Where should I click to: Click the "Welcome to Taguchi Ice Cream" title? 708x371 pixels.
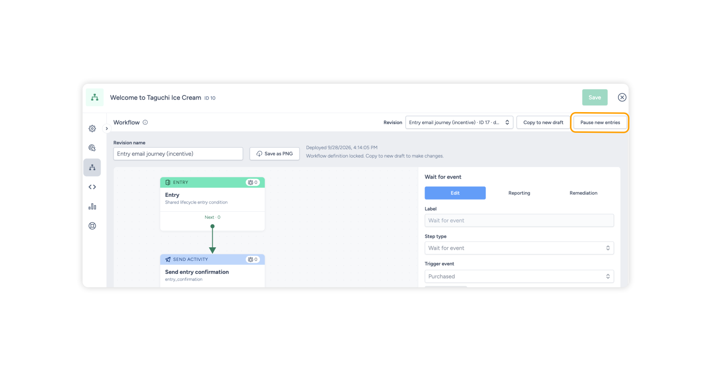click(155, 97)
